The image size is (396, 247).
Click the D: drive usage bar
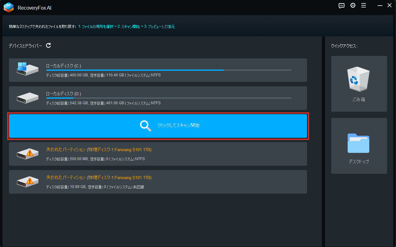pyautogui.click(x=169, y=98)
